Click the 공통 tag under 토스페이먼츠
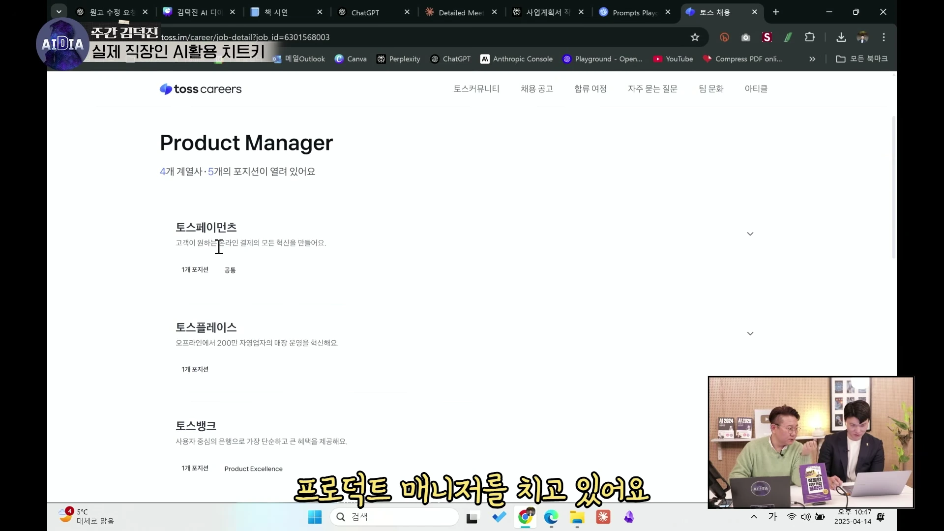 (230, 270)
